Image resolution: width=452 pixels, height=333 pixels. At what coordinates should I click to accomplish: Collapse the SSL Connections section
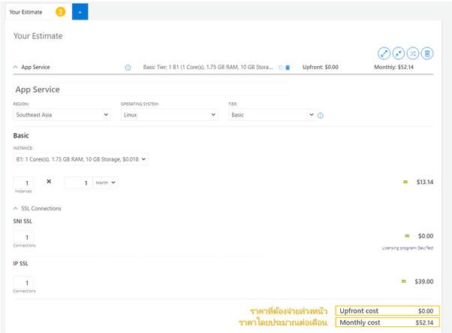pyautogui.click(x=15, y=208)
